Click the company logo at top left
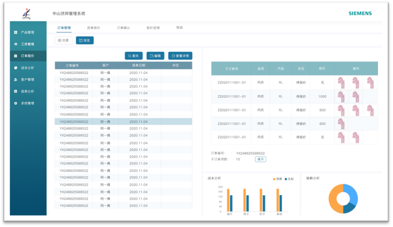Screen dimensions: 393x227 (x=27, y=14)
